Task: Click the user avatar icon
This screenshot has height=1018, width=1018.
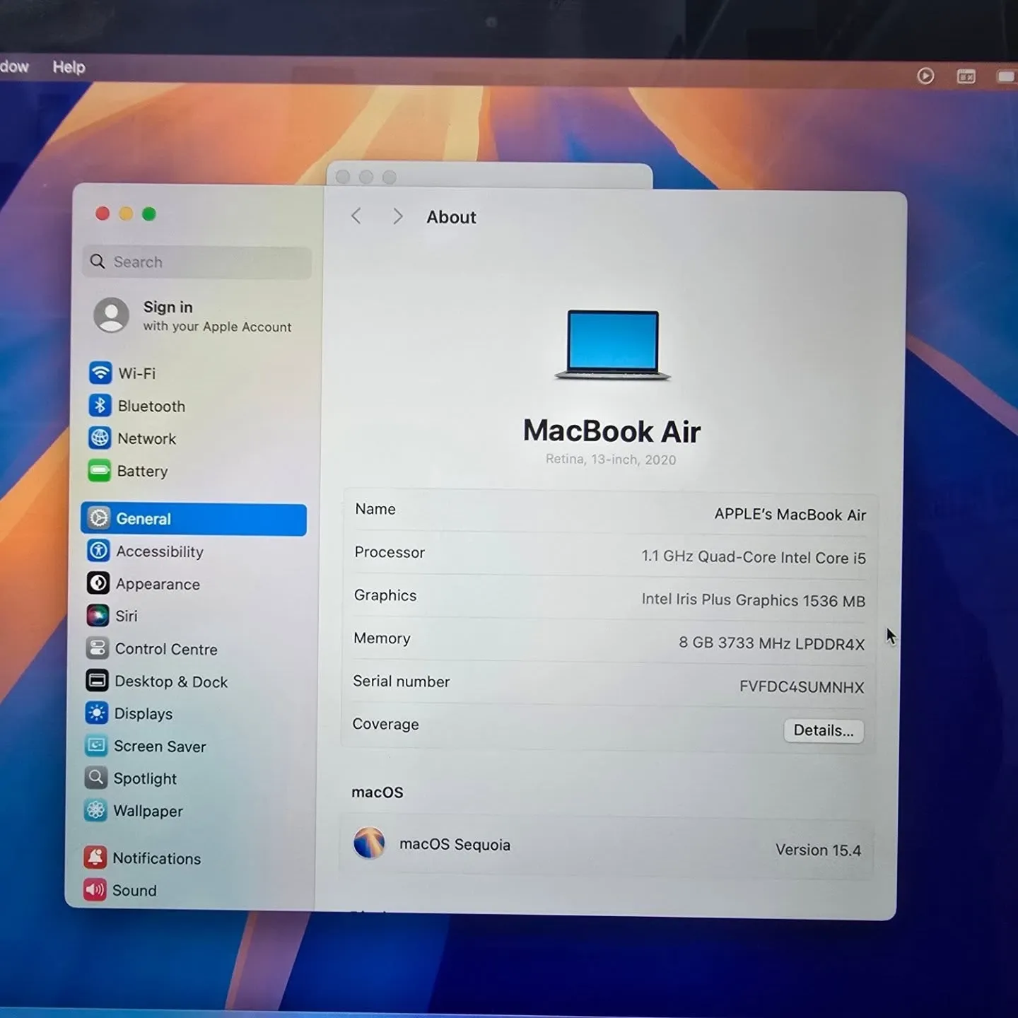Action: pos(112,315)
